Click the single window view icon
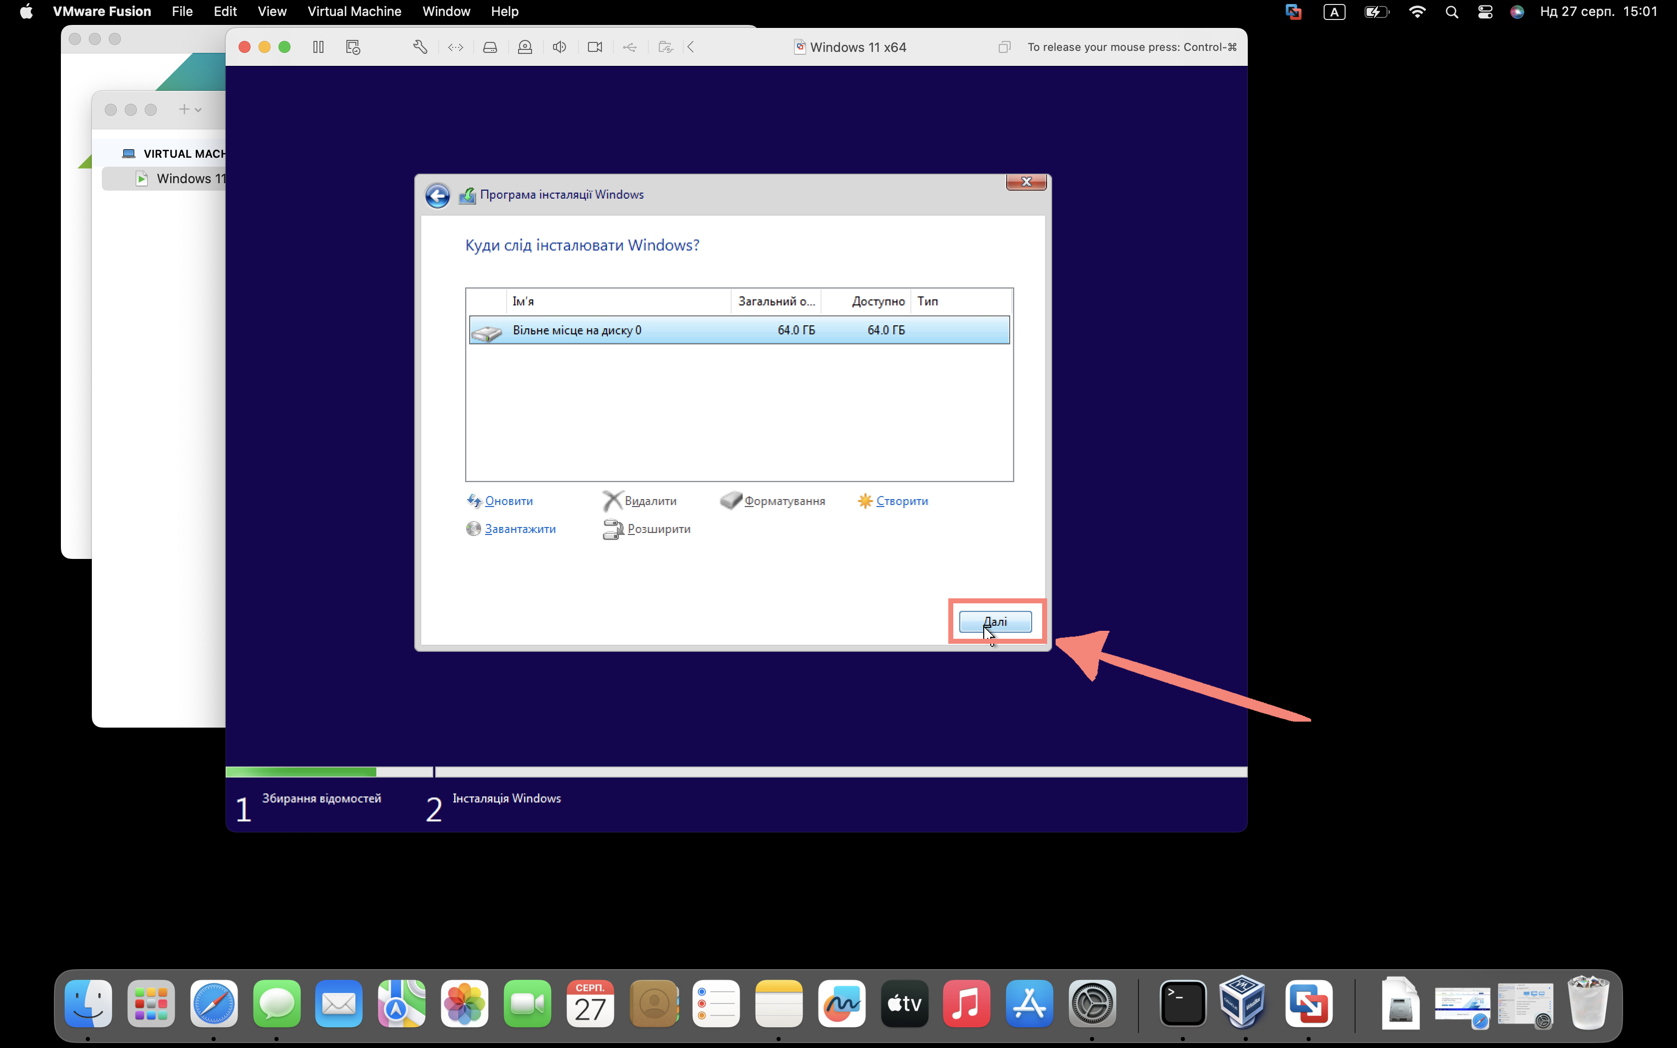Screen dimensions: 1677x1048 coord(1004,47)
